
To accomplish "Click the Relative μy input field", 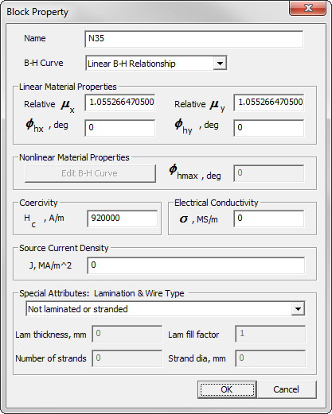I will pyautogui.click(x=269, y=103).
